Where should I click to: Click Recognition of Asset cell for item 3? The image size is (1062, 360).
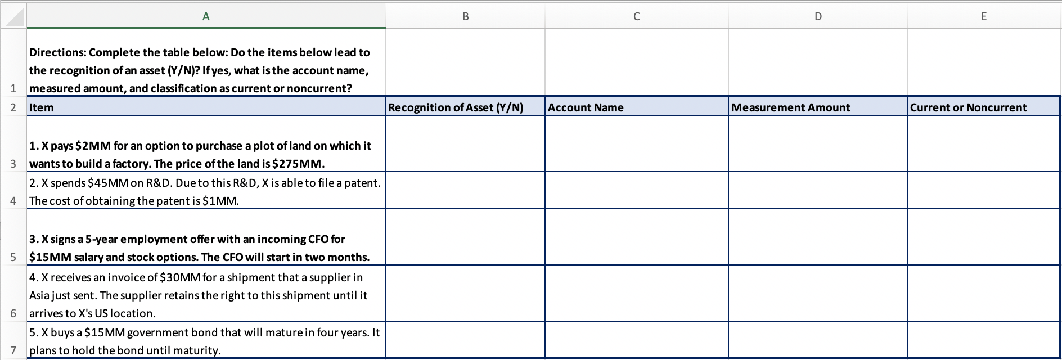point(465,237)
